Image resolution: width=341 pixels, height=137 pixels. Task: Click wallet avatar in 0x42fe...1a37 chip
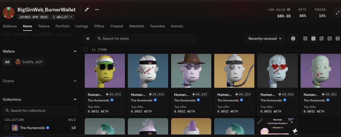pos(18,62)
